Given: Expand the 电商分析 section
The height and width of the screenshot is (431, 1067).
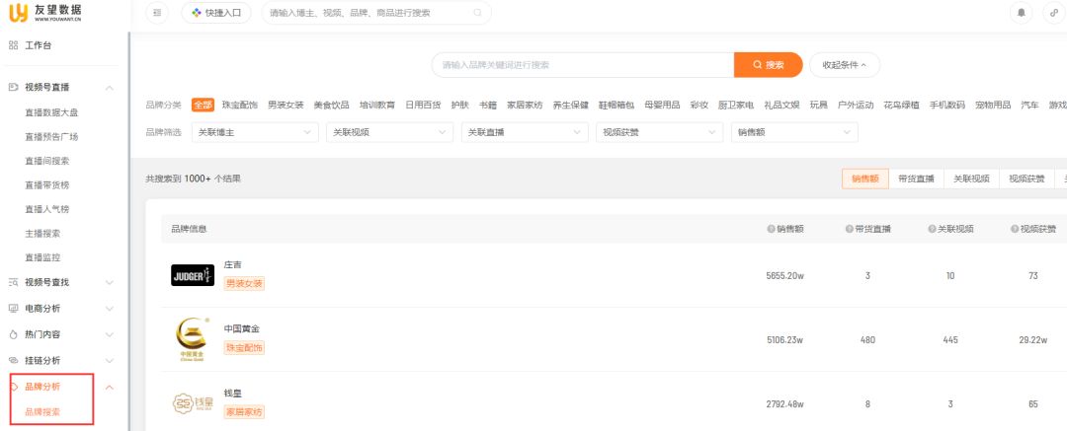Looking at the screenshot, I should (x=110, y=309).
